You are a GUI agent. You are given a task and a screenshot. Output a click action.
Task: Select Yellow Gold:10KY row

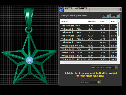[x=88, y=29]
